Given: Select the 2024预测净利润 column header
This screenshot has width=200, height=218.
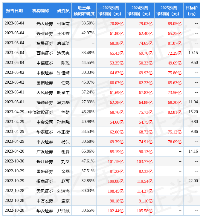Looking at the screenshot, I should (140, 10).
